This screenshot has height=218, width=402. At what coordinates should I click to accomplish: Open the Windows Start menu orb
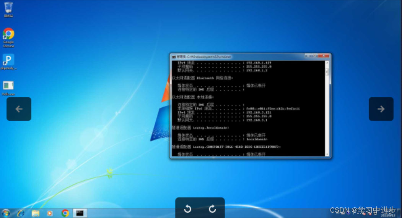tap(6, 213)
